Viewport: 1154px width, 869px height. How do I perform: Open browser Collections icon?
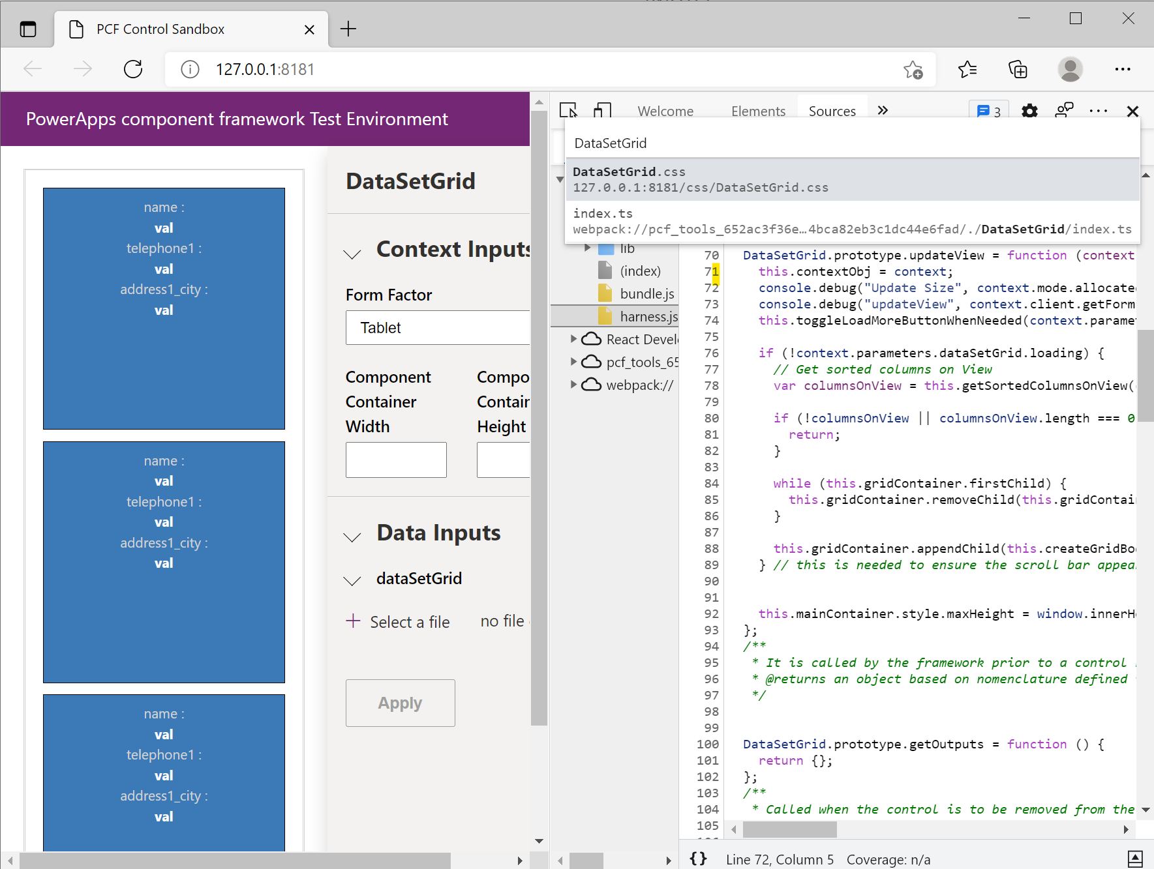pyautogui.click(x=1018, y=69)
